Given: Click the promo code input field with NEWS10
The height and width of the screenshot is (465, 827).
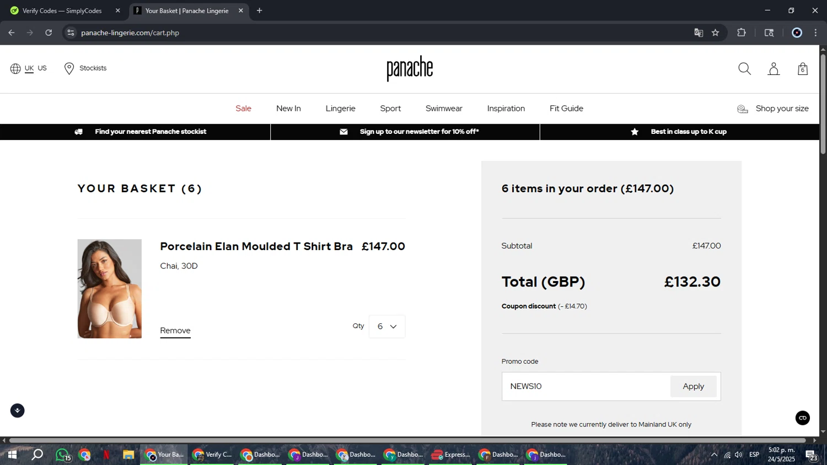Looking at the screenshot, I should click(586, 387).
